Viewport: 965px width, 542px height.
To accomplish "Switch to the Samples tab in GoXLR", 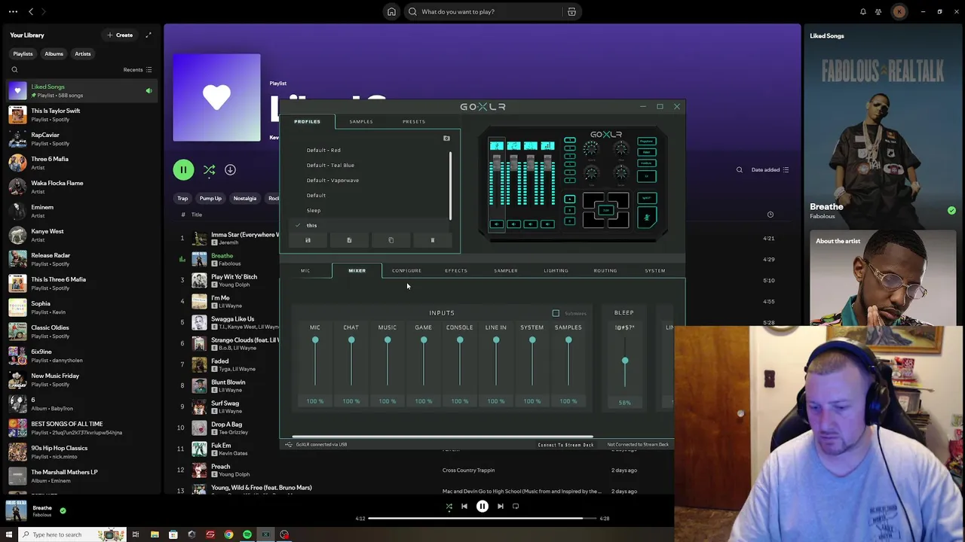I will tap(361, 121).
